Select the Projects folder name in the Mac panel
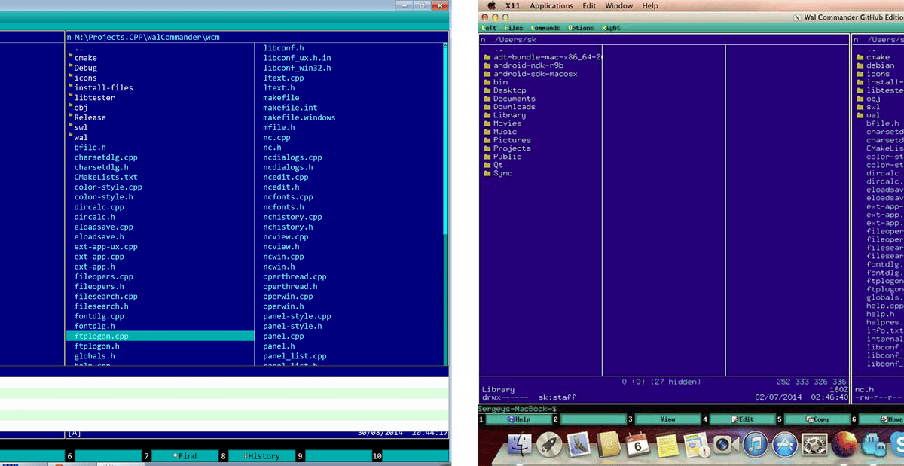 (x=512, y=148)
